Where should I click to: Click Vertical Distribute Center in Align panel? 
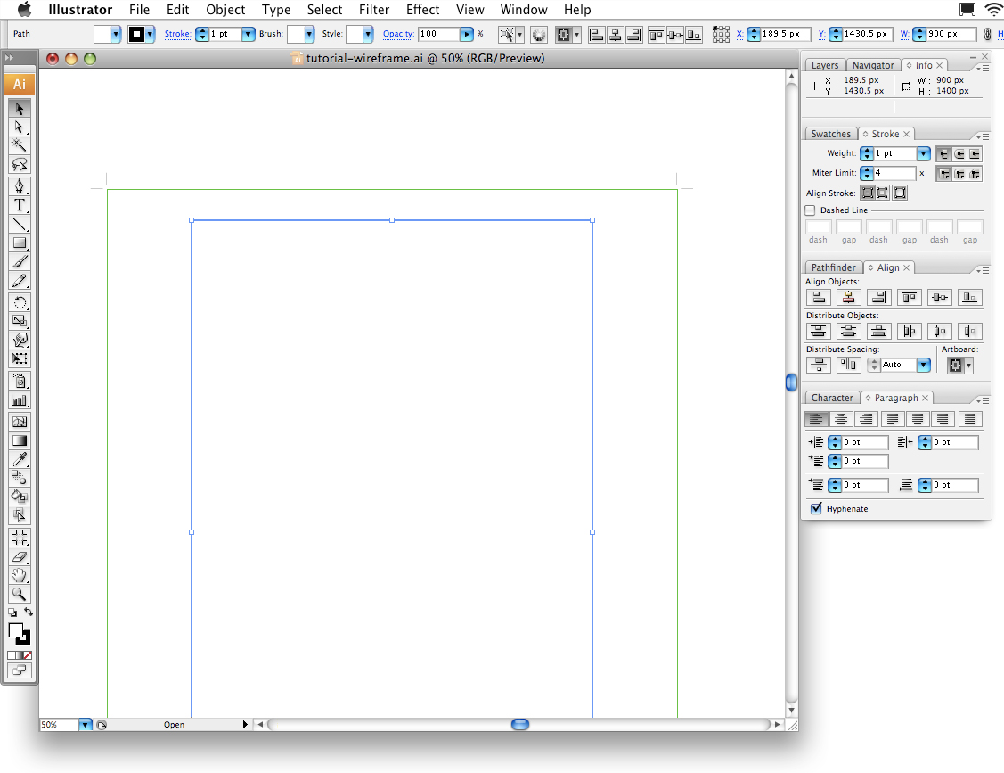848,331
